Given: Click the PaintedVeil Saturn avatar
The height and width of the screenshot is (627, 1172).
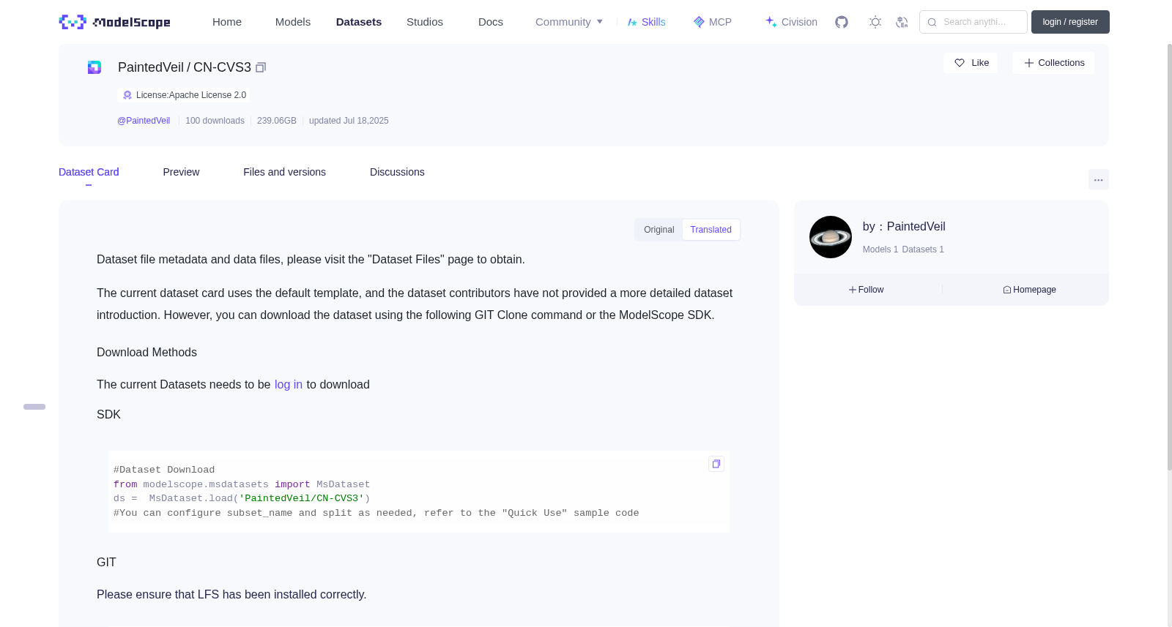Looking at the screenshot, I should 831,237.
